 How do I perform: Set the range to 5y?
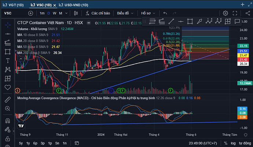21,143
